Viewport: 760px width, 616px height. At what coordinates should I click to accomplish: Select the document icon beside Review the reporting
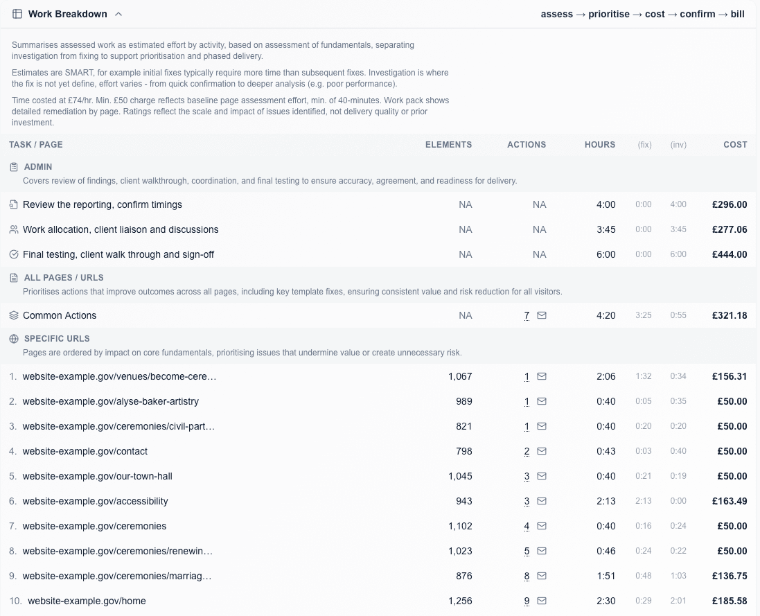(14, 204)
